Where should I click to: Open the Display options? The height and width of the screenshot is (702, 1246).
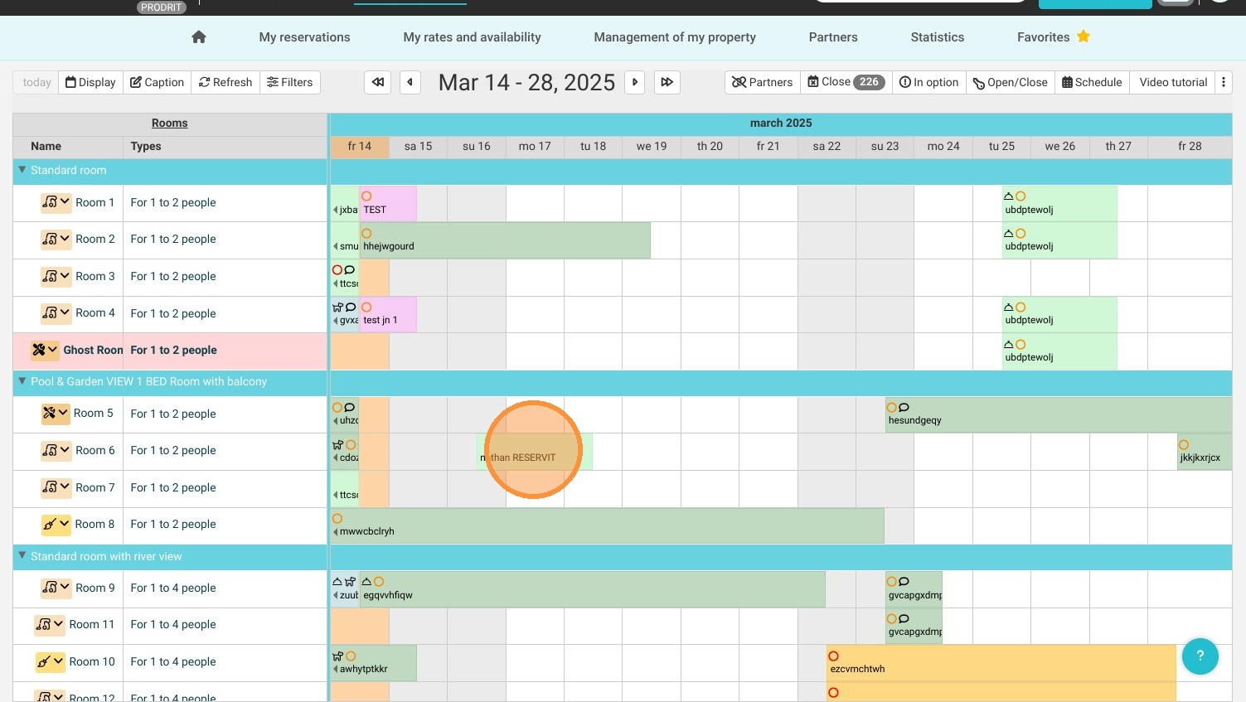pos(90,82)
